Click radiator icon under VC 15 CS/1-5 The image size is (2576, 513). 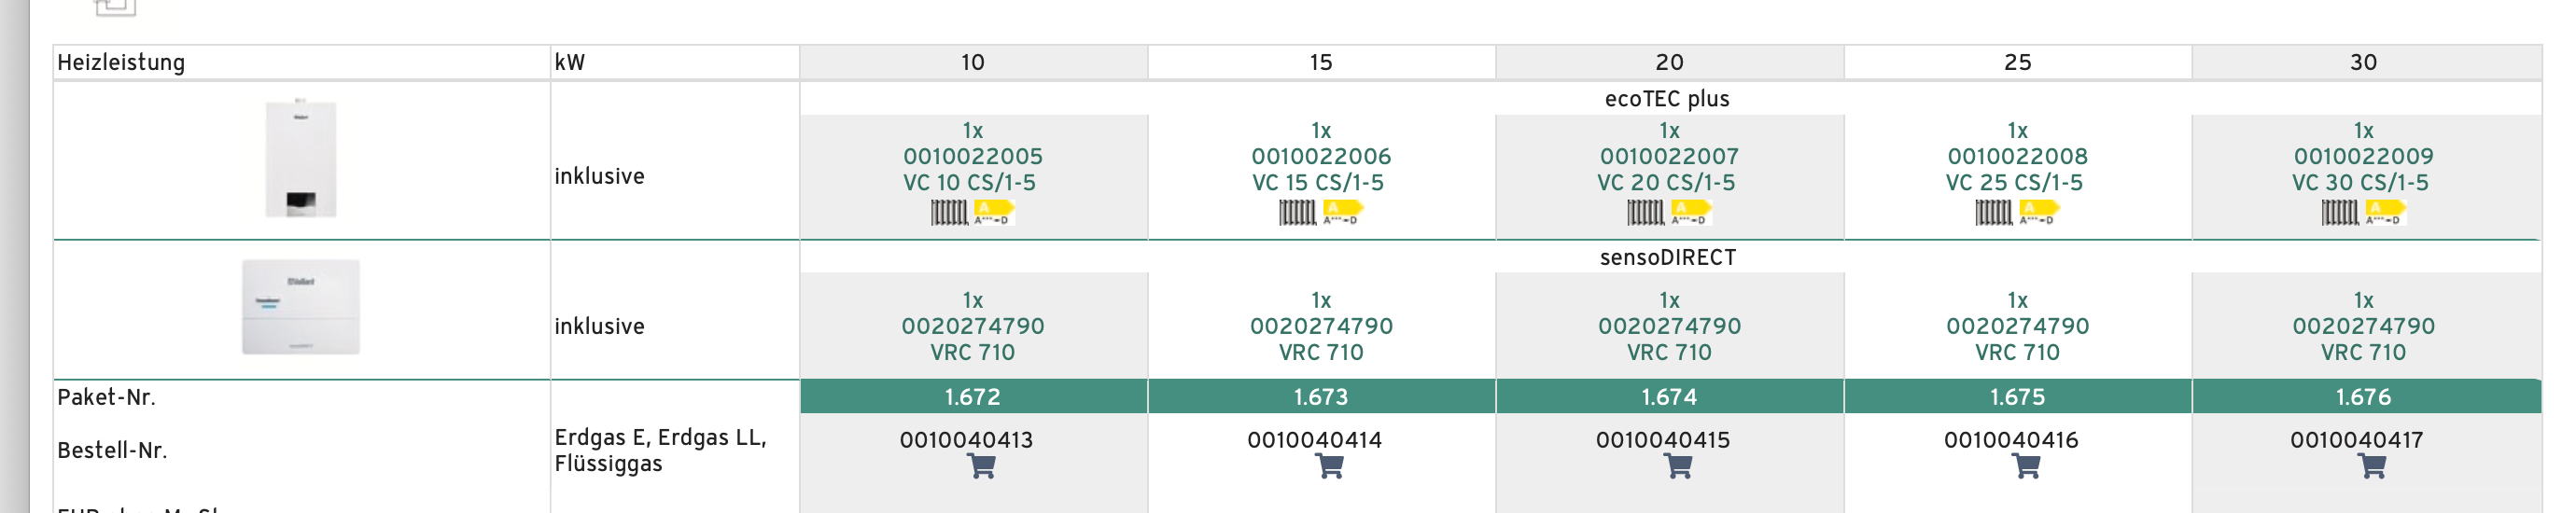(x=1297, y=213)
